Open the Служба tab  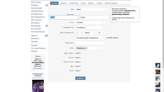[x=99, y=3]
